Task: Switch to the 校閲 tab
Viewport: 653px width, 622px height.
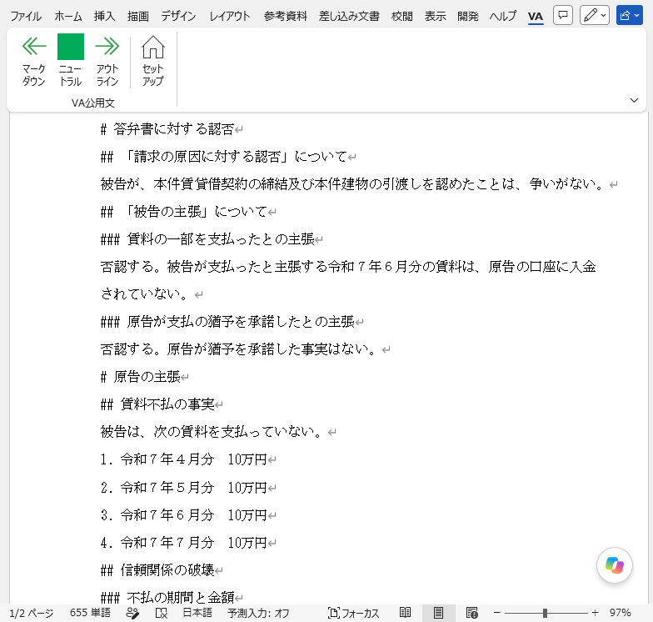Action: (x=401, y=17)
